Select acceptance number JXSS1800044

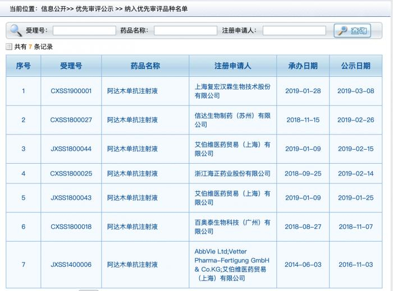71,149
